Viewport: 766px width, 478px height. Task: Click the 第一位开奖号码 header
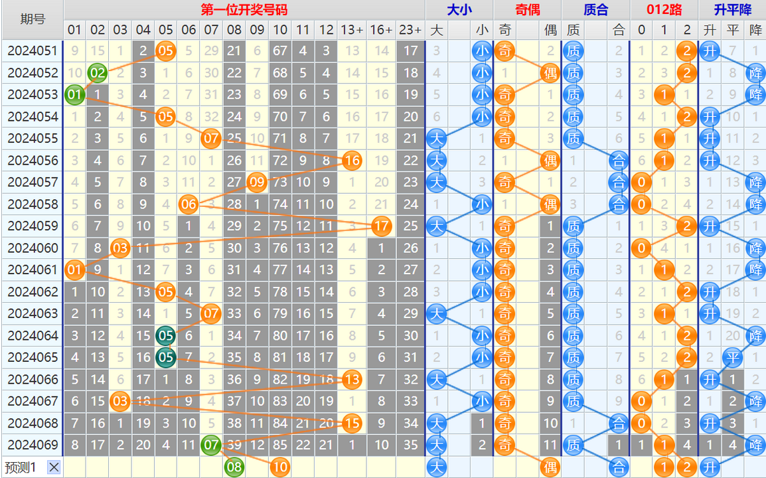tap(244, 10)
